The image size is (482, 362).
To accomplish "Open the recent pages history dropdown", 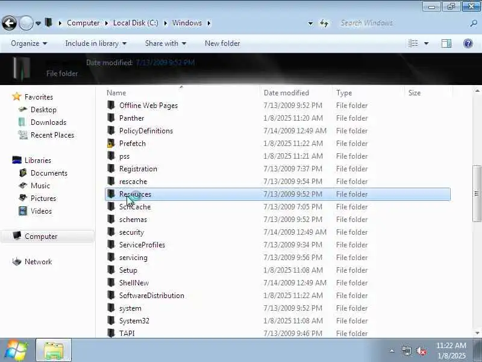I will [x=38, y=23].
